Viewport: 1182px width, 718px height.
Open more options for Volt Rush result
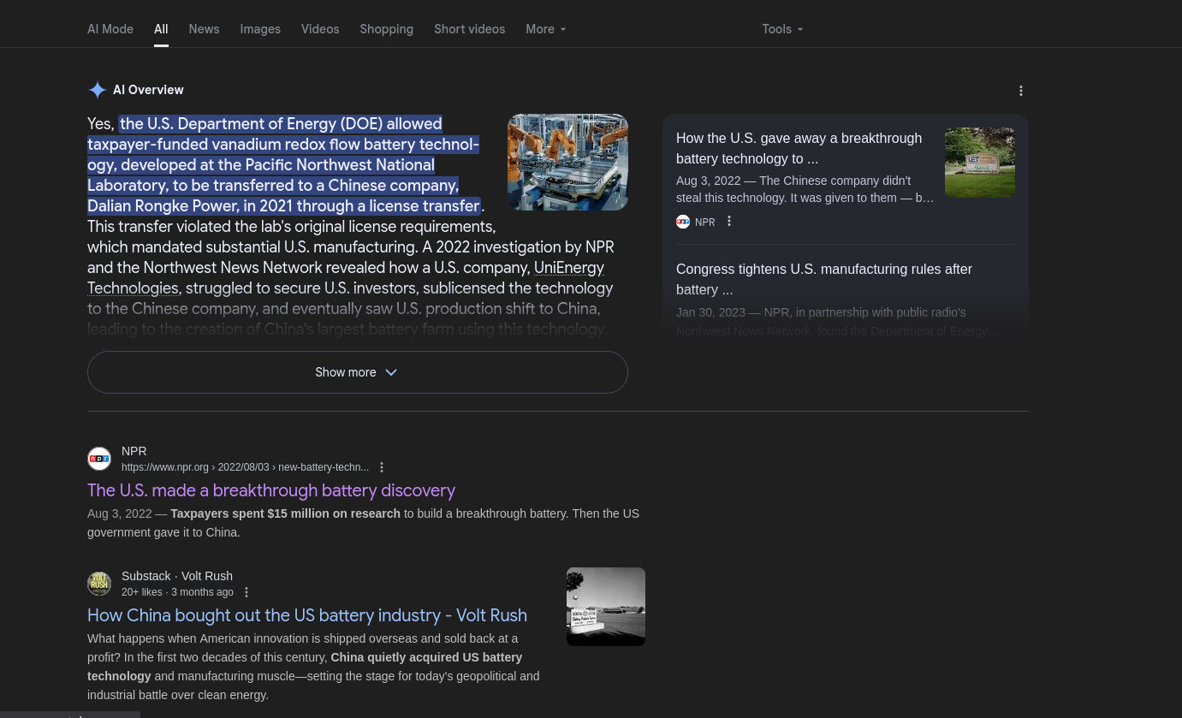click(246, 592)
